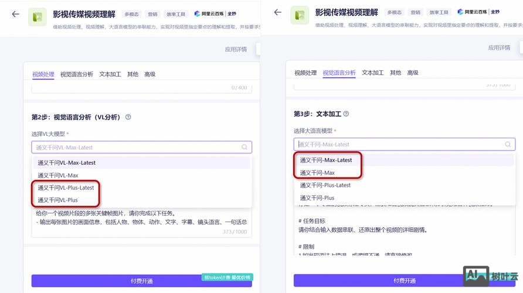The image size is (523, 293).
Task: Click 多模态 tag in left header
Action: tap(131, 14)
